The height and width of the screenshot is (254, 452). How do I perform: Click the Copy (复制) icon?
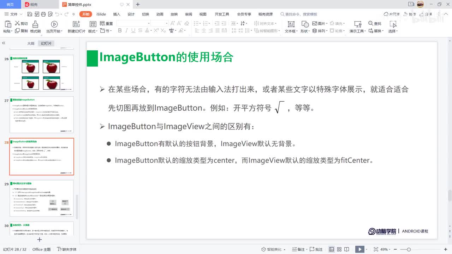coord(17,31)
